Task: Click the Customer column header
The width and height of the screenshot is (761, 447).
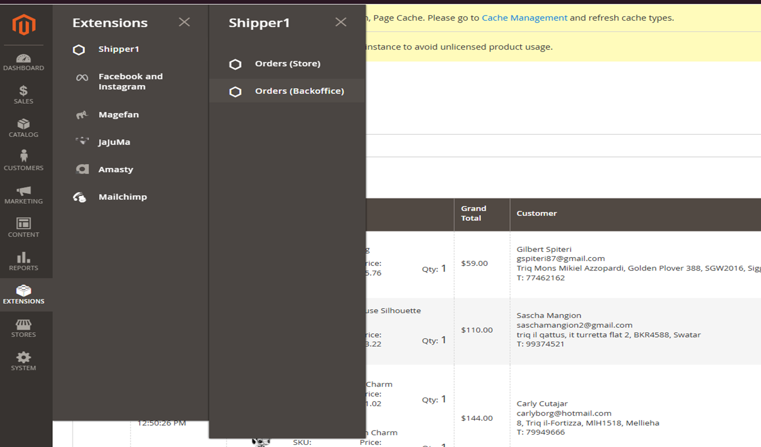Action: pos(537,213)
